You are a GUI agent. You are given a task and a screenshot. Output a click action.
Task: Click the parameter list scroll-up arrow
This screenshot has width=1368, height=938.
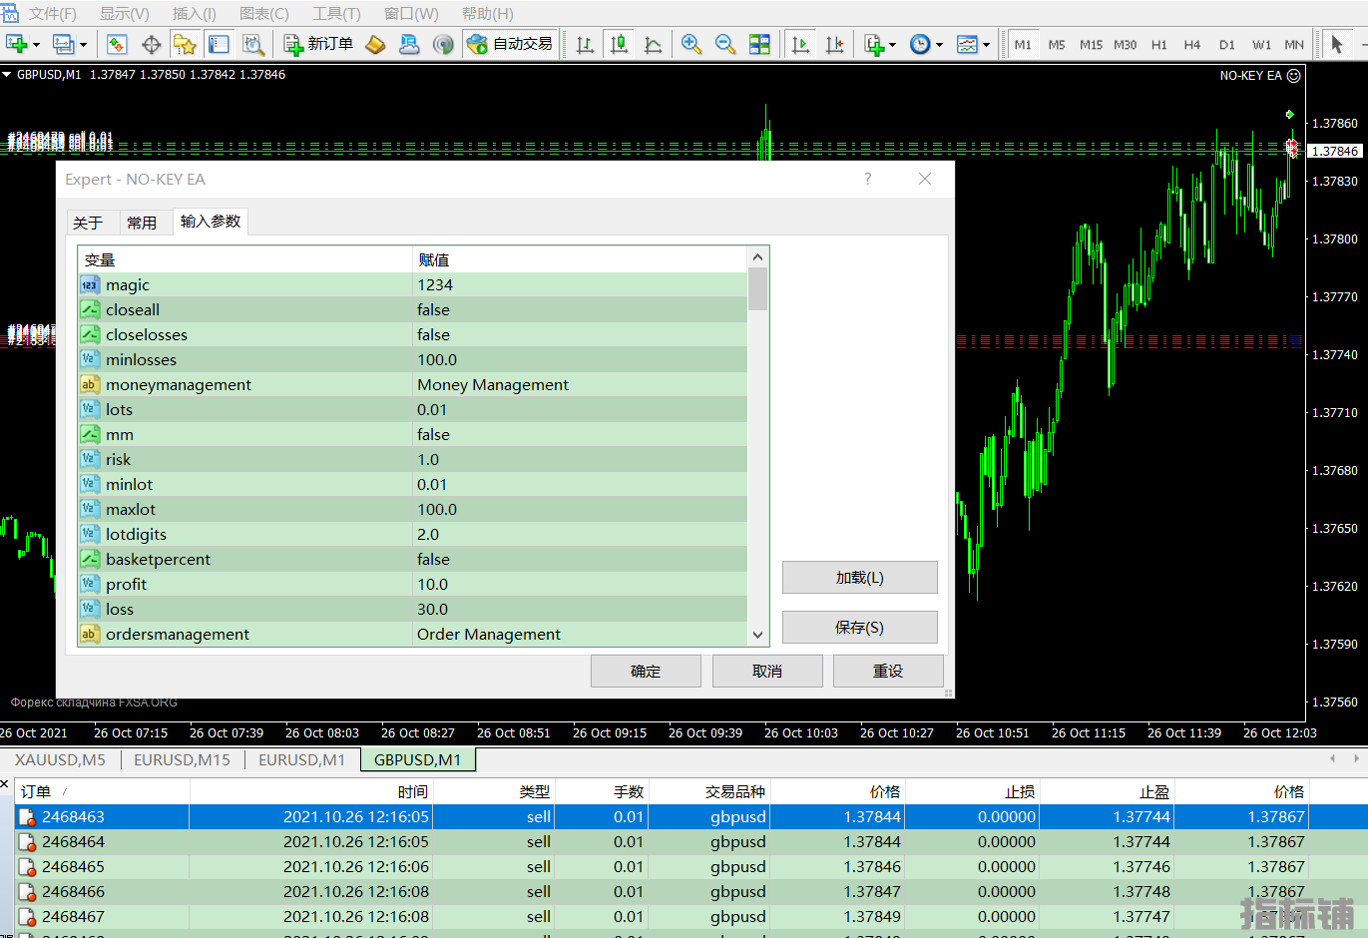(x=757, y=256)
